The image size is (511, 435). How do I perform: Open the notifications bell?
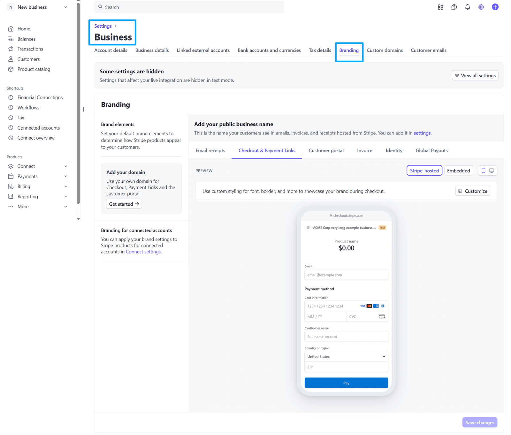click(468, 7)
